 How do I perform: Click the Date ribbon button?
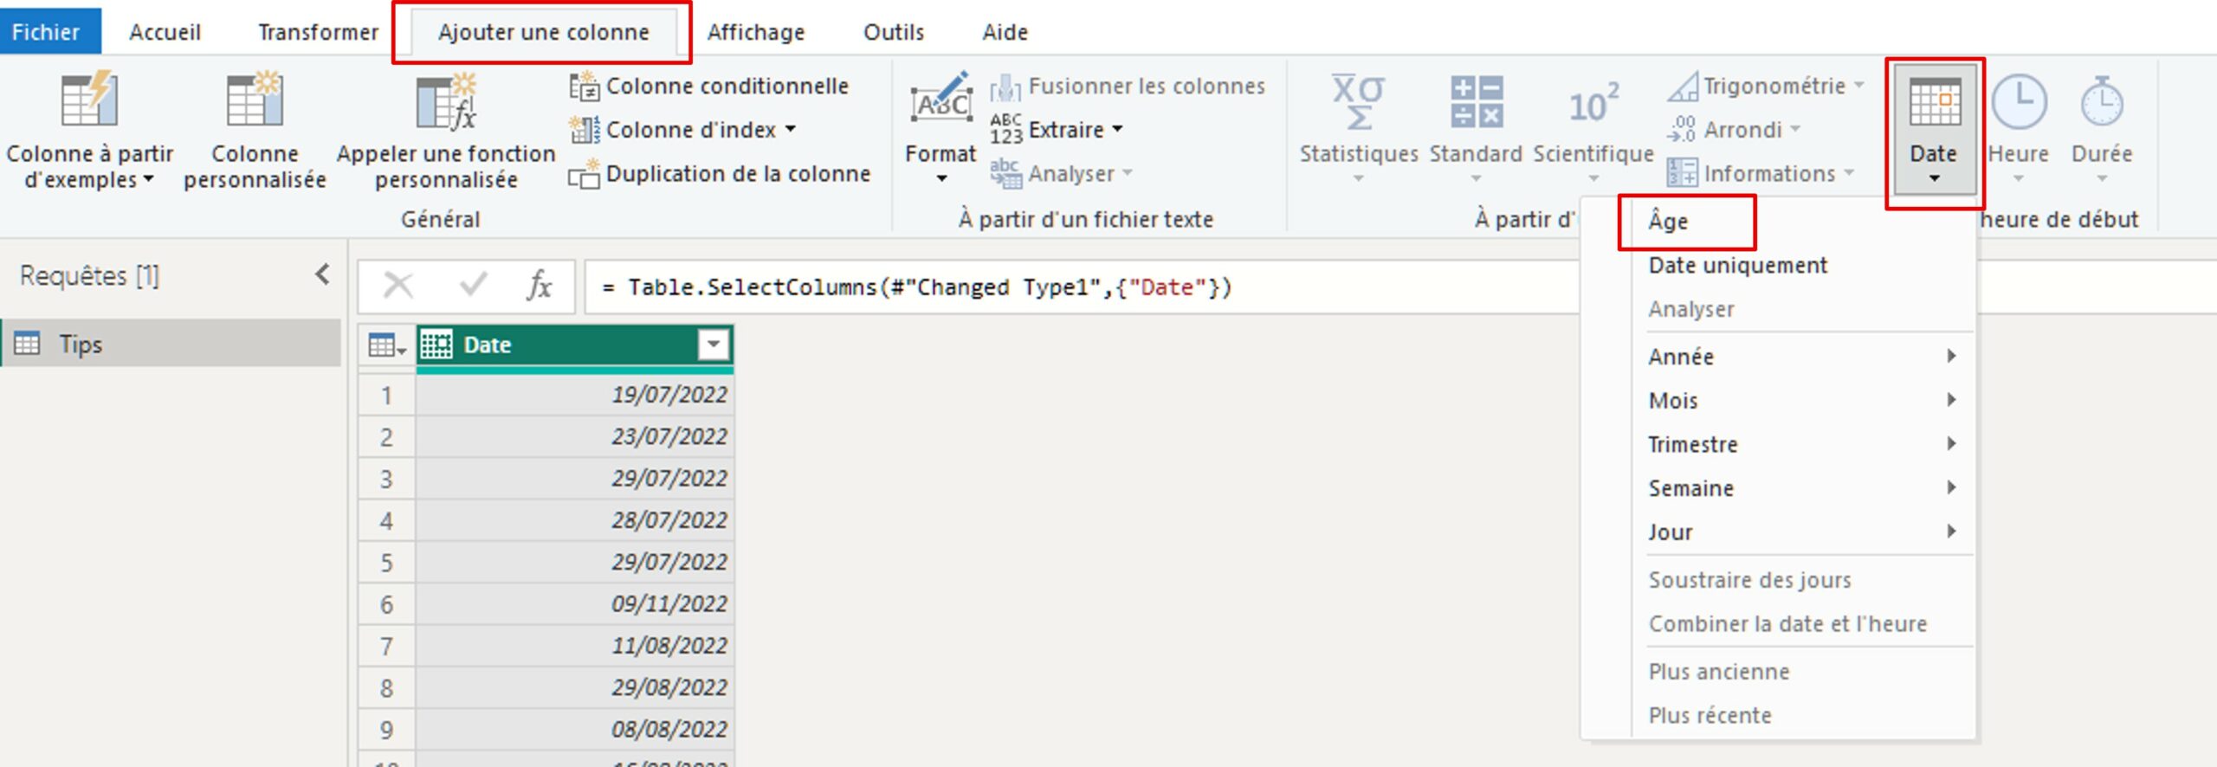coord(1934,130)
